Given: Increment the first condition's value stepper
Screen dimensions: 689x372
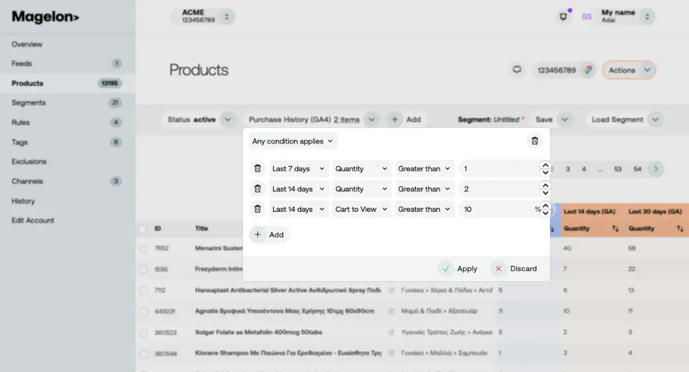Looking at the screenshot, I should click(545, 165).
